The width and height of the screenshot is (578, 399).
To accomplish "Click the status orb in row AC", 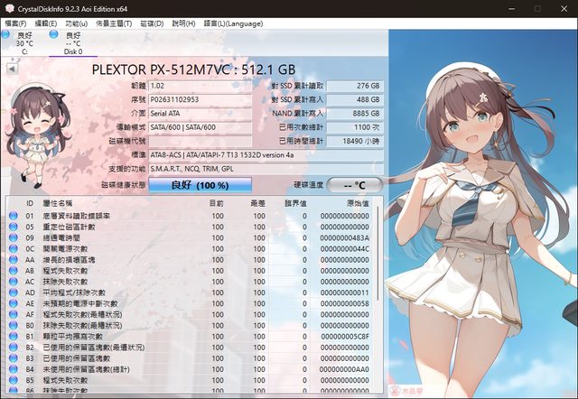I will click(x=14, y=282).
